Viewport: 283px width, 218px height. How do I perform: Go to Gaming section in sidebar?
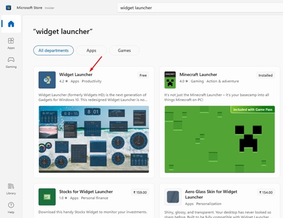point(11,63)
